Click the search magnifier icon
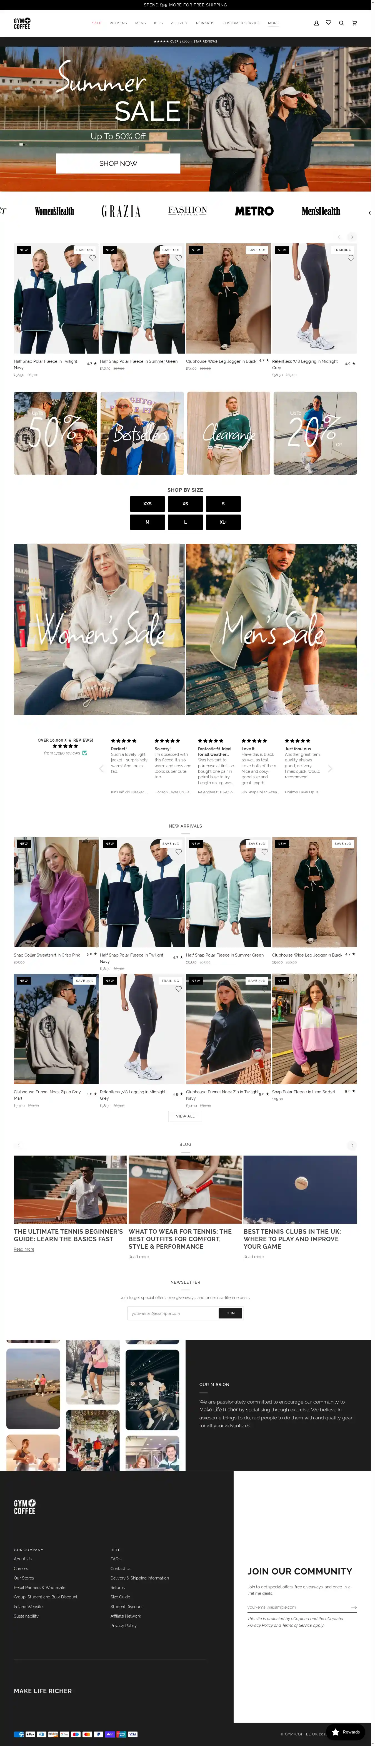The height and width of the screenshot is (1746, 375). pyautogui.click(x=341, y=23)
